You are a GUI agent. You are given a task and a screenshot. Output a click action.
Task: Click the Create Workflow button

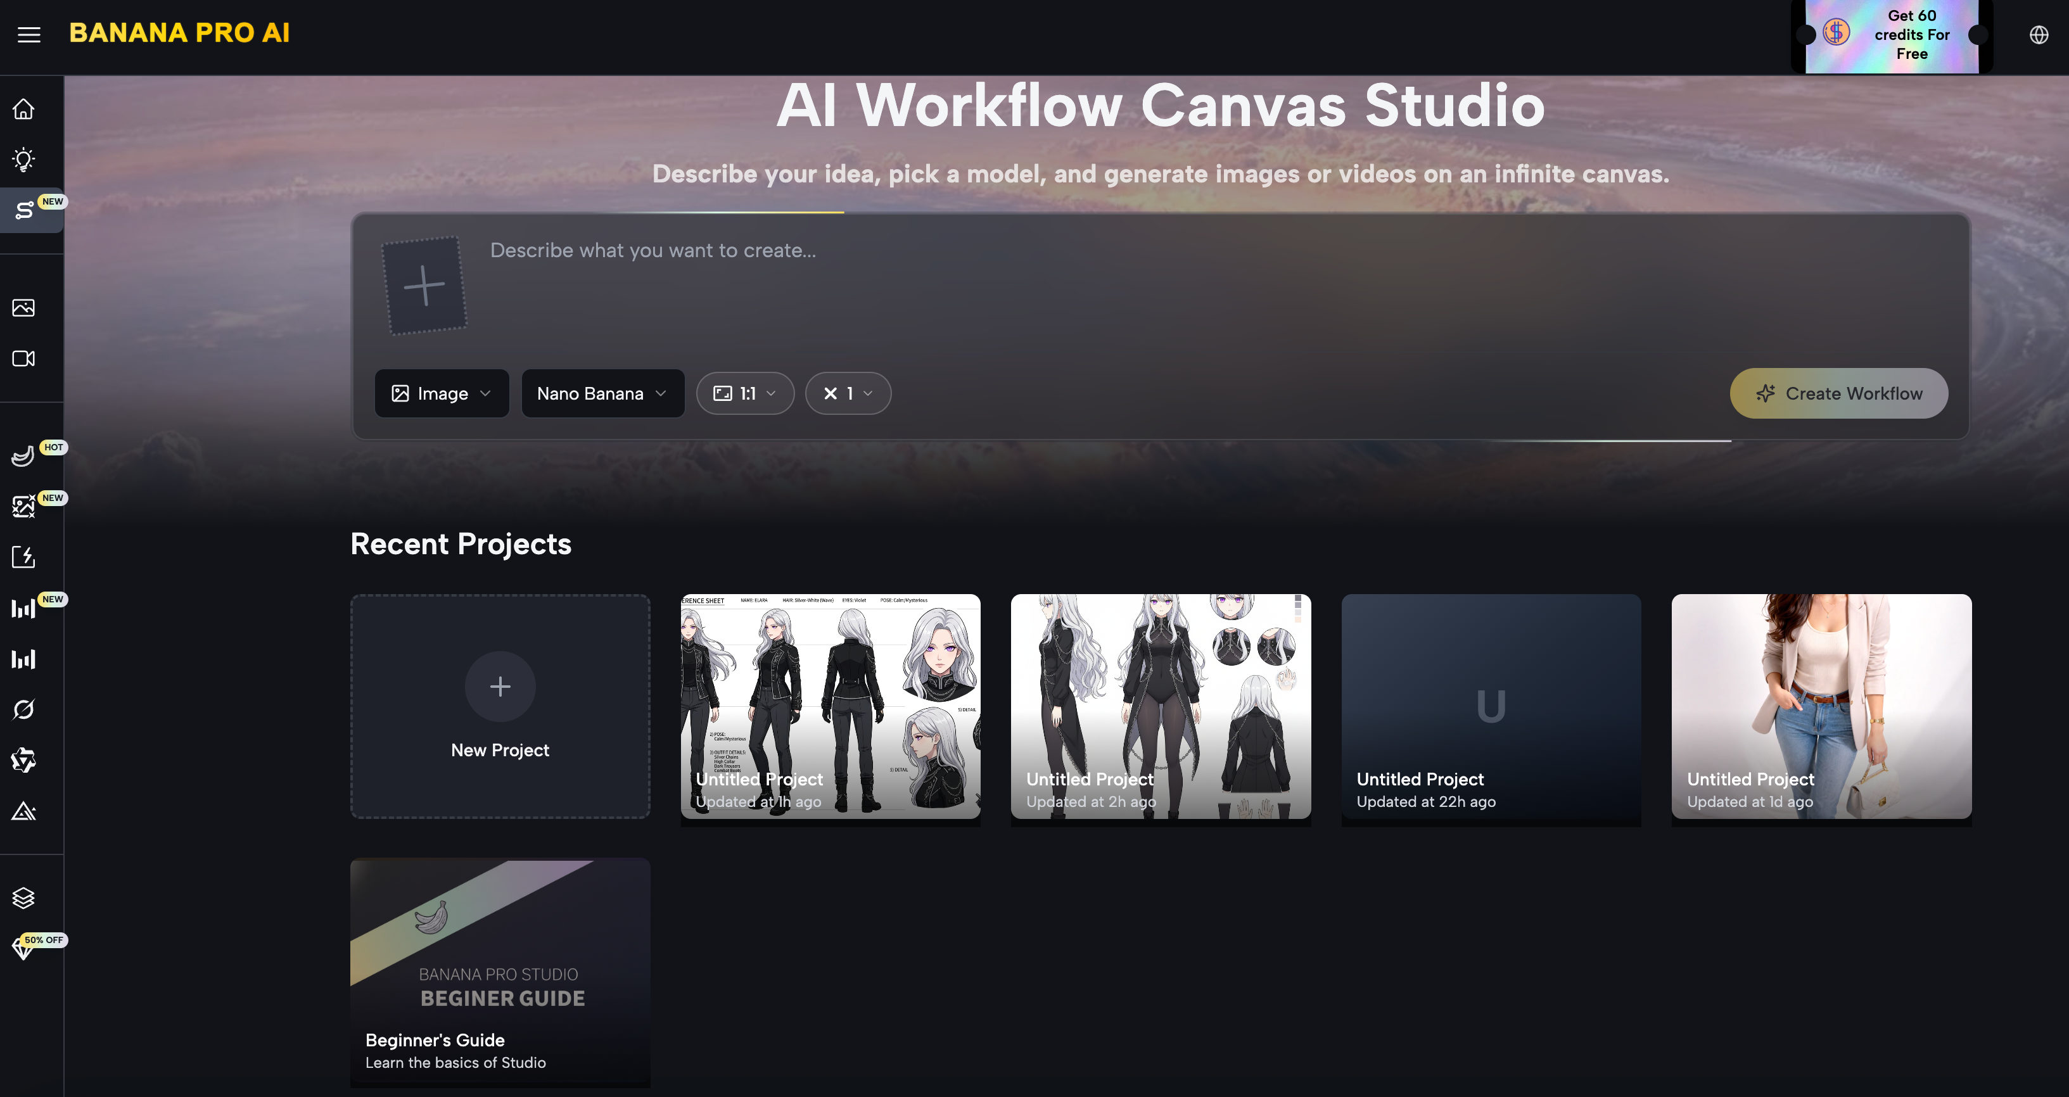click(1838, 393)
